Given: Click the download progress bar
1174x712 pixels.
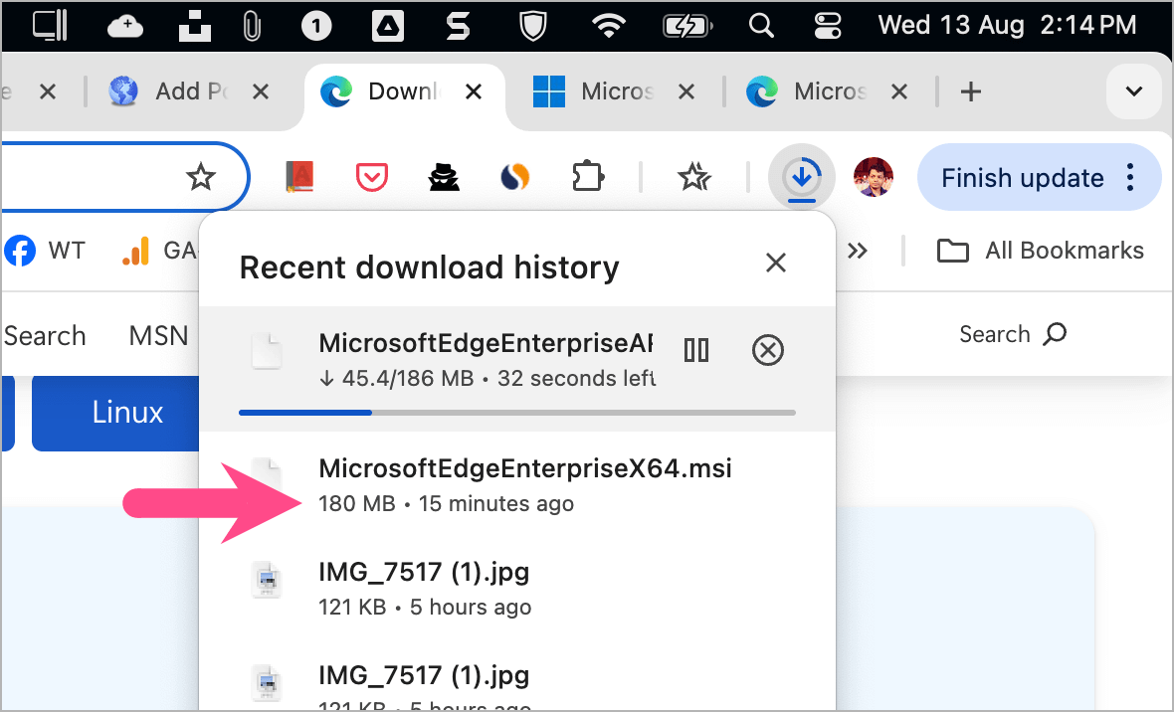Looking at the screenshot, I should (516, 412).
